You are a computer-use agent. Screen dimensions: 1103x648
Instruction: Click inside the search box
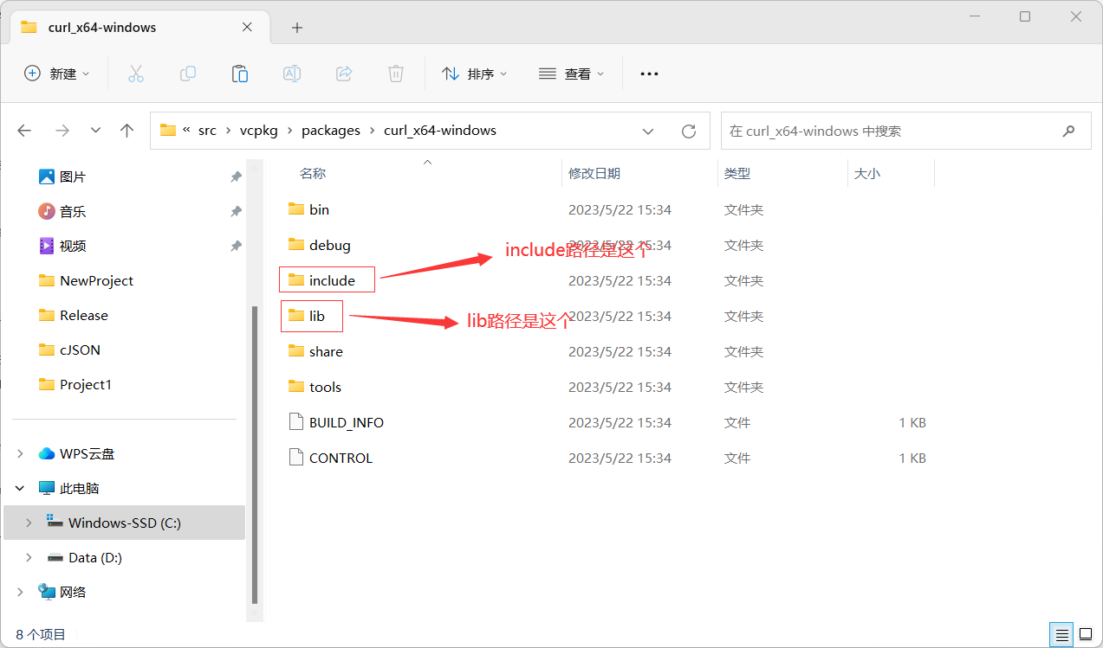coord(884,131)
